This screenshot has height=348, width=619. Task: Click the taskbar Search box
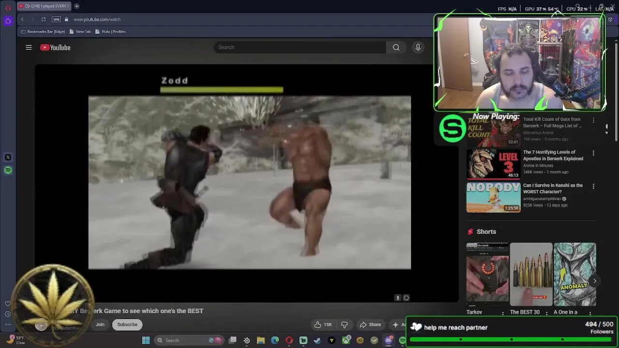tap(190, 340)
